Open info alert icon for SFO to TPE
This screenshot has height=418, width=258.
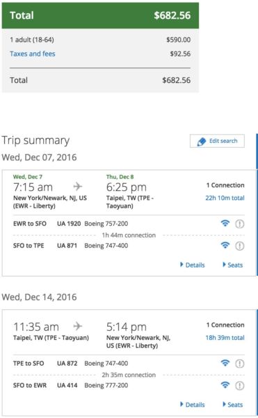(240, 246)
